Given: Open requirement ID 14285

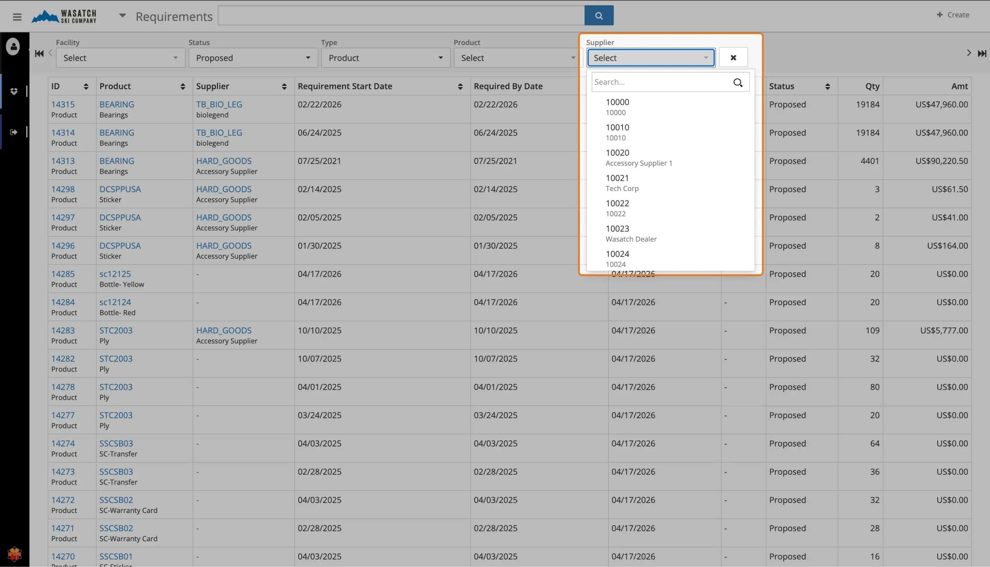Looking at the screenshot, I should [x=63, y=274].
